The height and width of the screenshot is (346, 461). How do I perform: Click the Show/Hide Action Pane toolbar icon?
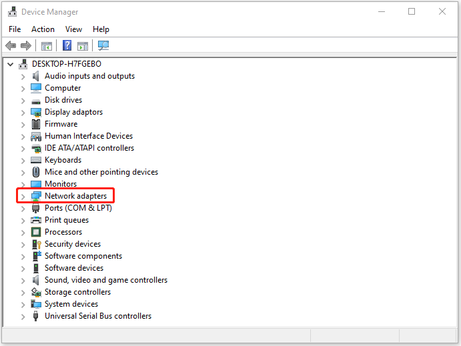pos(83,46)
